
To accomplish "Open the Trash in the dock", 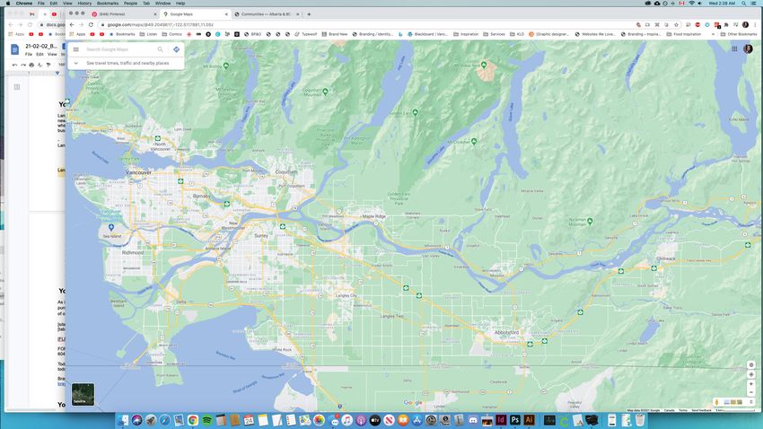I will [x=640, y=420].
